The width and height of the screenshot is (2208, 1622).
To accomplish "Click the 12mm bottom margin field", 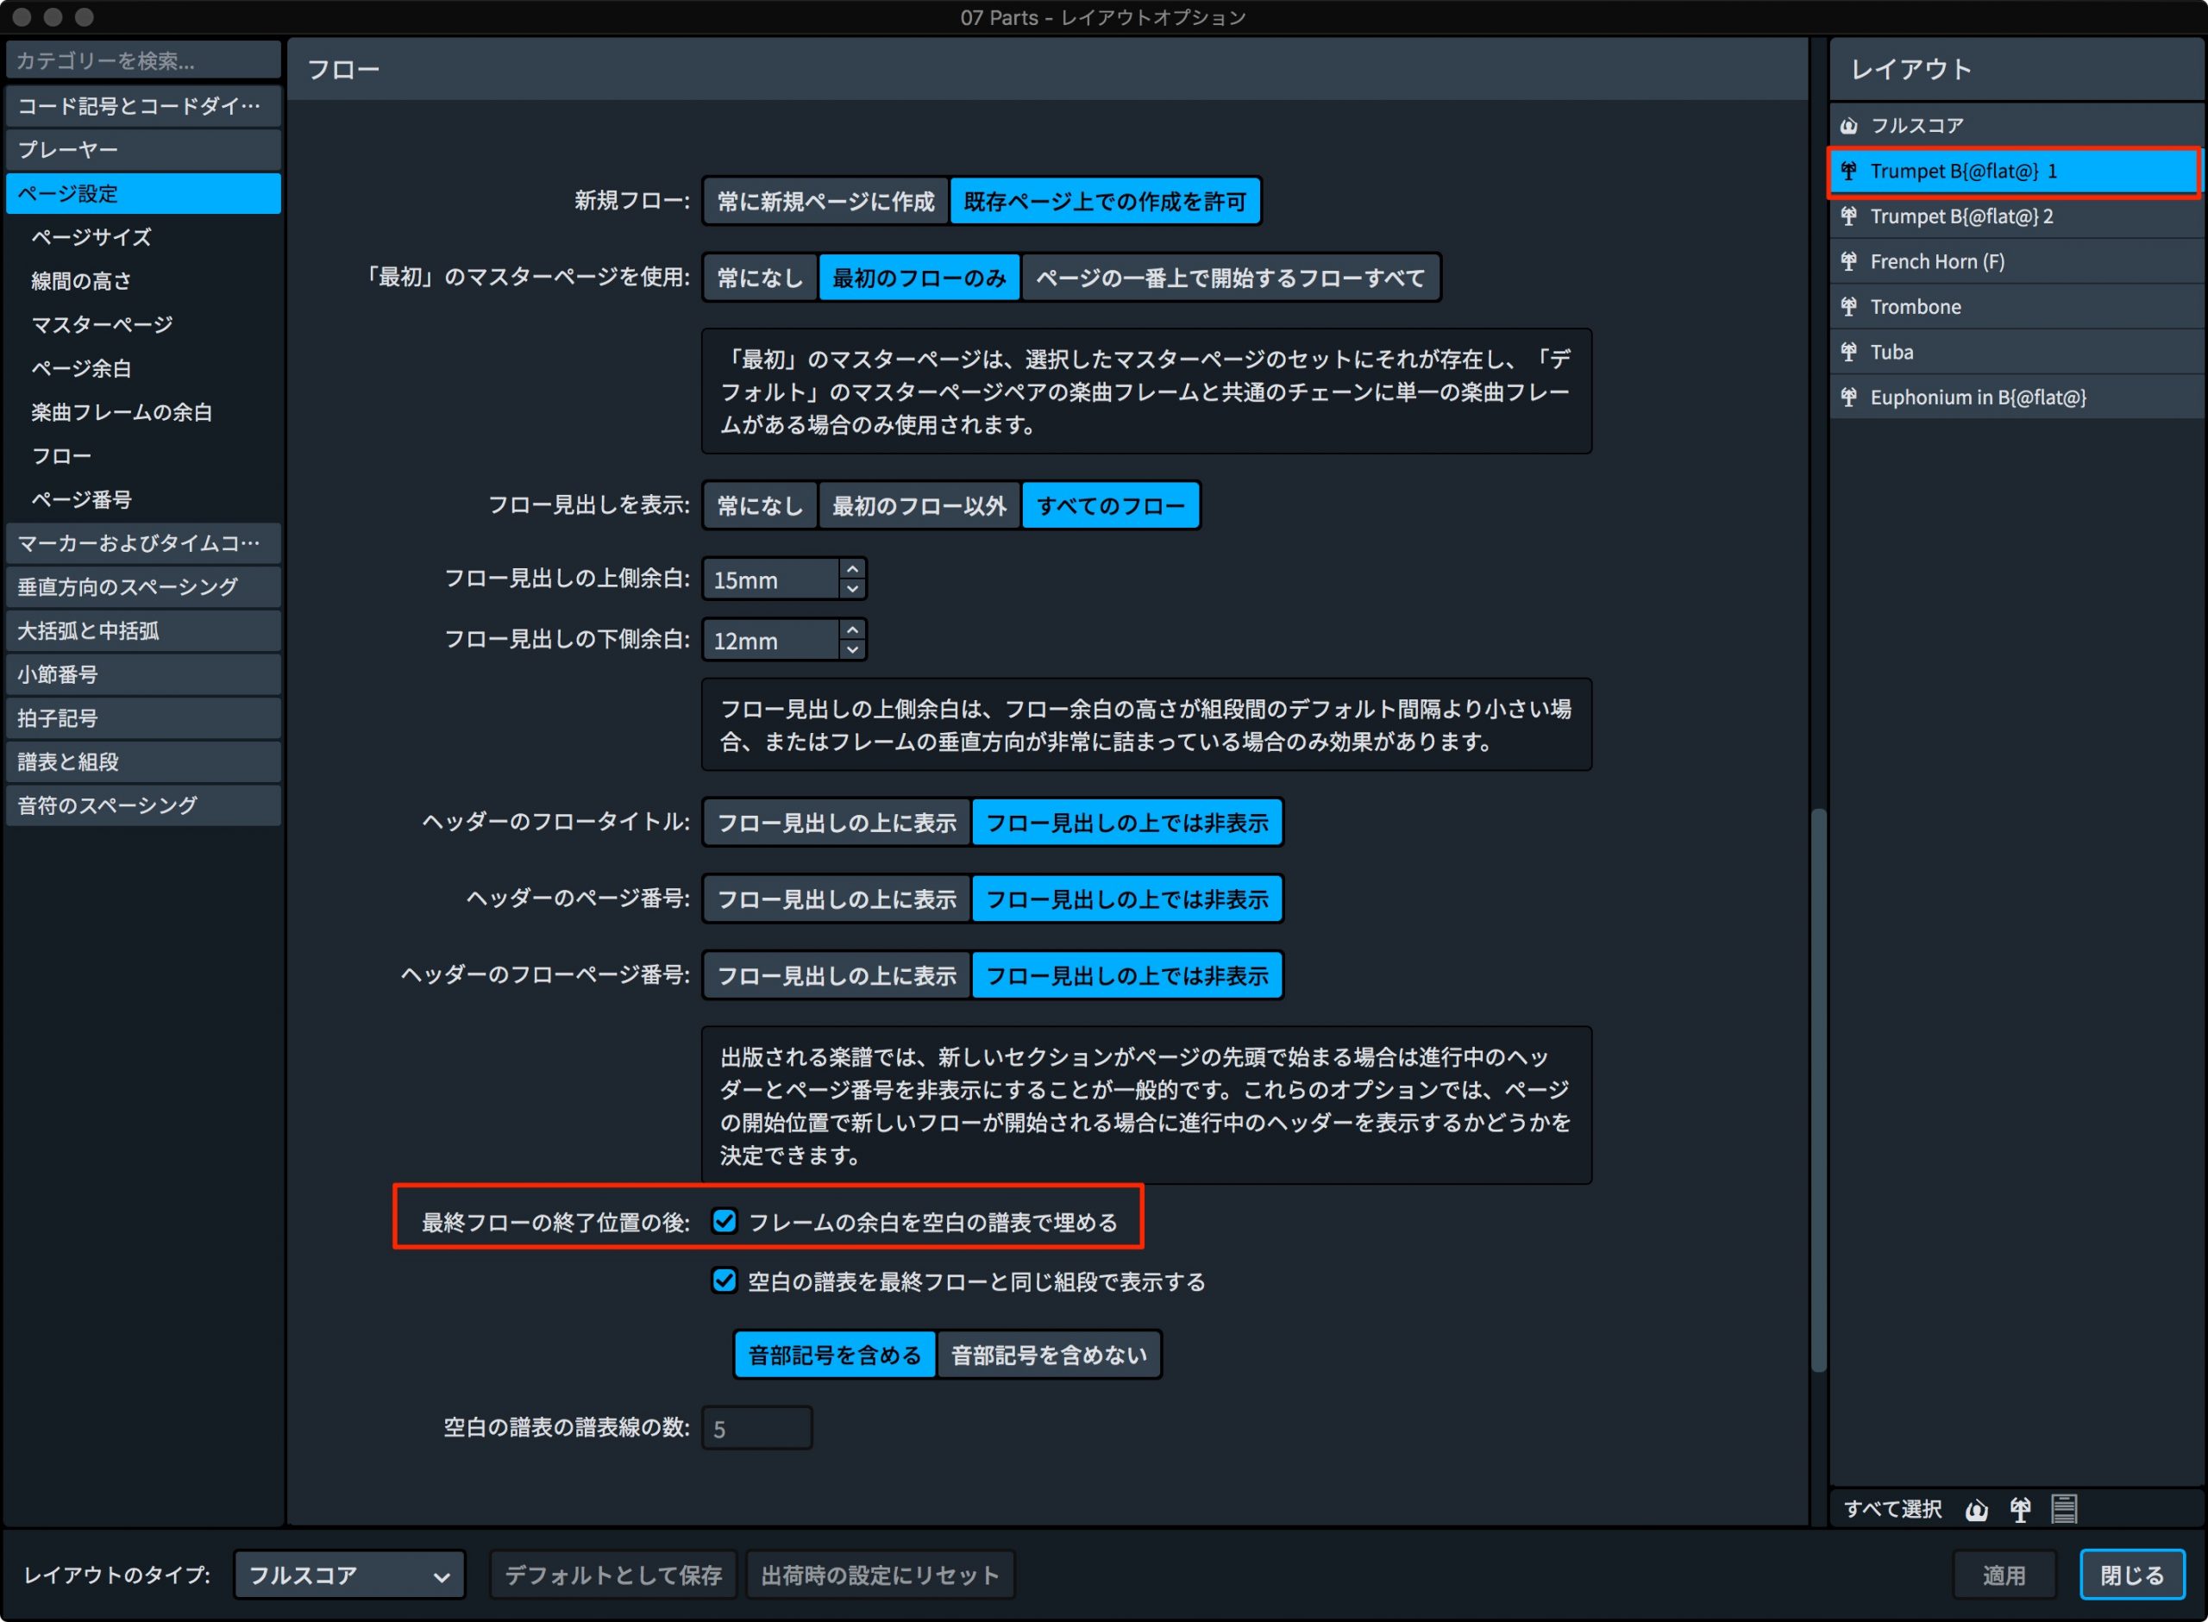I will (x=772, y=640).
